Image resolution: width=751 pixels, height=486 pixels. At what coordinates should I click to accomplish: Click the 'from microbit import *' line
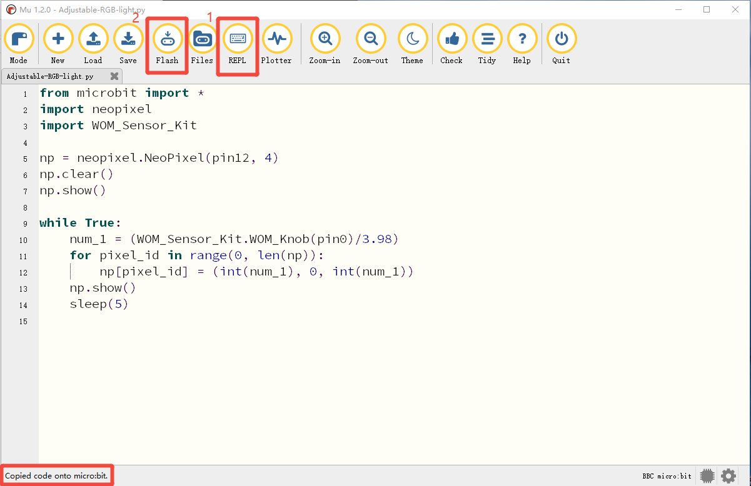pos(123,93)
